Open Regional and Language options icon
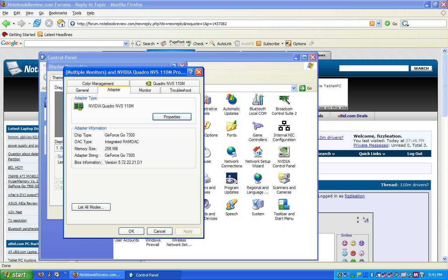The width and height of the screenshot is (448, 280). (258, 183)
